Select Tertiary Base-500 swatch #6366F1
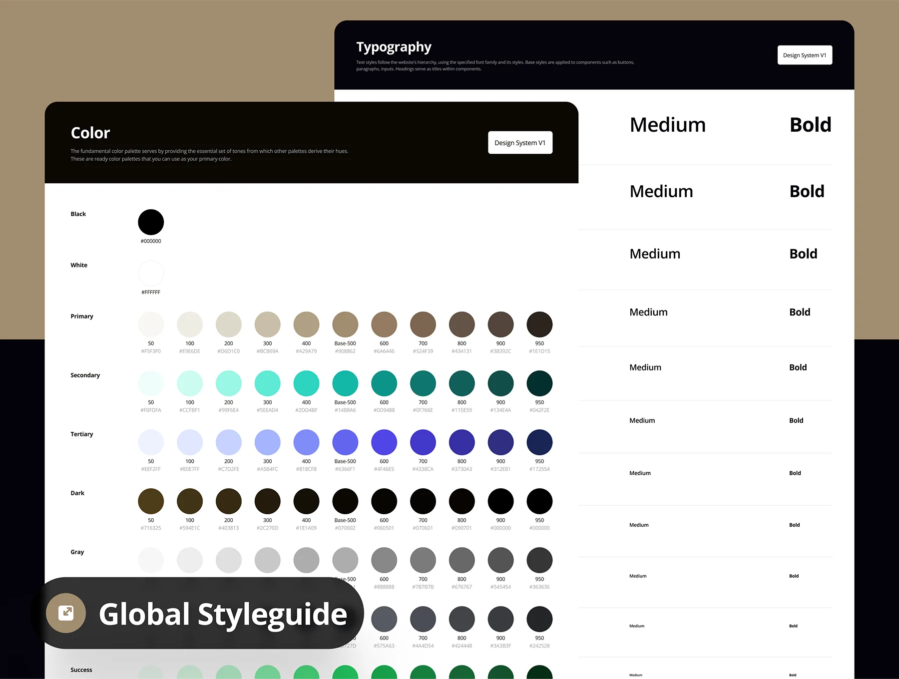This screenshot has height=679, width=899. click(x=345, y=442)
